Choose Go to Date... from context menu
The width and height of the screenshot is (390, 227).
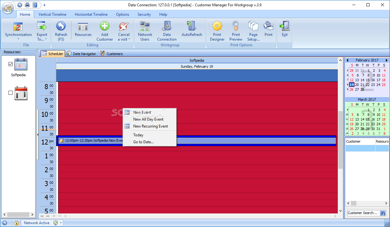click(149, 142)
